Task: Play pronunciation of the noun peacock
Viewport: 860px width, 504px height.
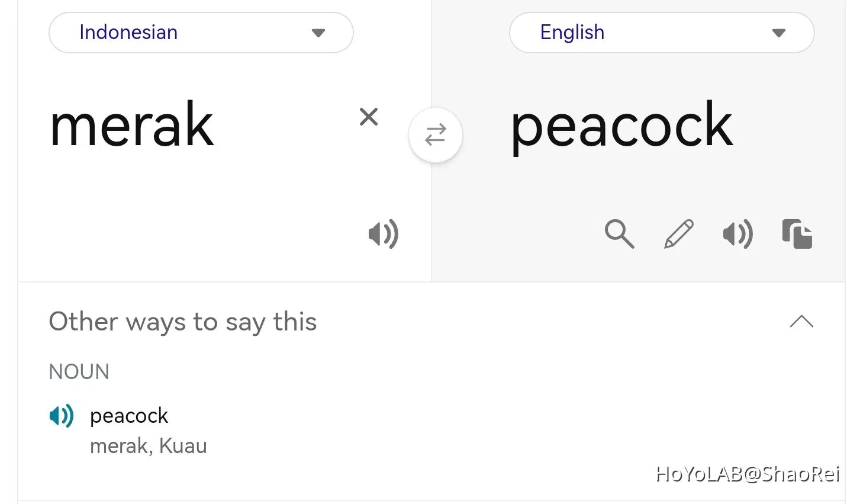Action: click(x=61, y=416)
